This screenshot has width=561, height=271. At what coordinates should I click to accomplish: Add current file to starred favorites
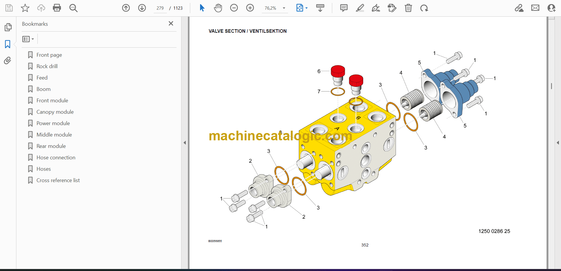tap(25, 8)
